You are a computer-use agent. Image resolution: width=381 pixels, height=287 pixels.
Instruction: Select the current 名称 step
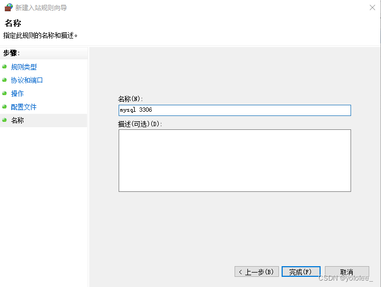click(x=17, y=120)
